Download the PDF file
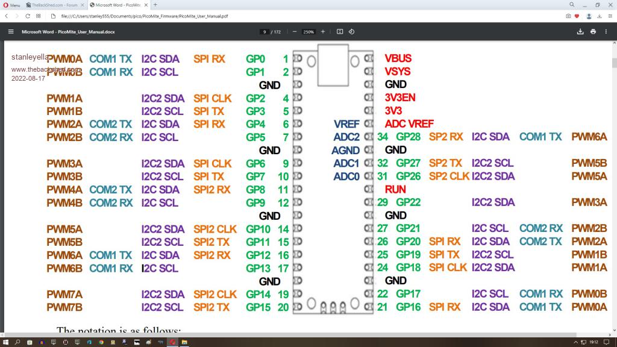This screenshot has height=347, width=617. tap(580, 31)
